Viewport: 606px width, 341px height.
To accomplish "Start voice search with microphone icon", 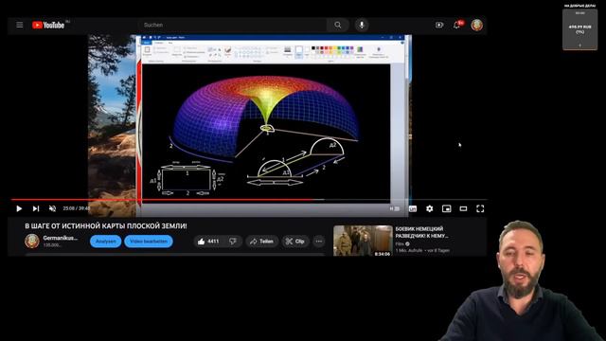I will pos(362,25).
